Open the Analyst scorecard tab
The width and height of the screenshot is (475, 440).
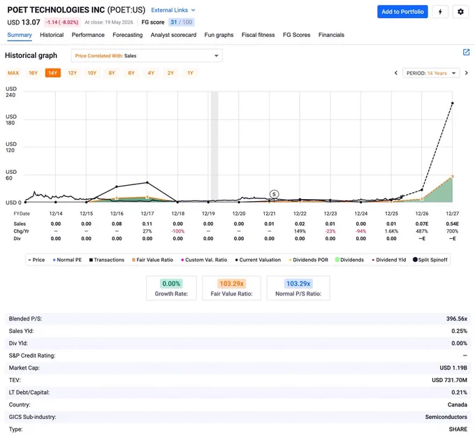pos(173,35)
